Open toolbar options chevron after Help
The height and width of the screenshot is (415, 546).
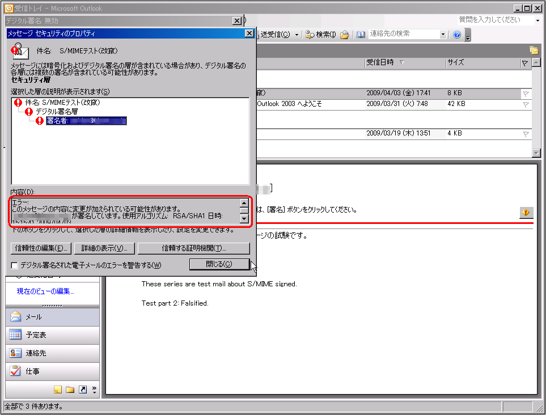468,36
